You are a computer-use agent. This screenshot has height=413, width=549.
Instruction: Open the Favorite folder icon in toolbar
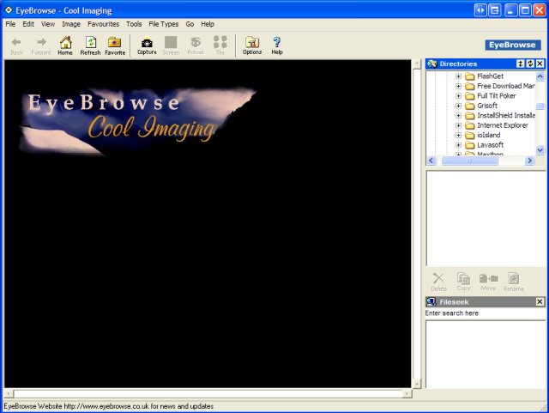[x=114, y=45]
